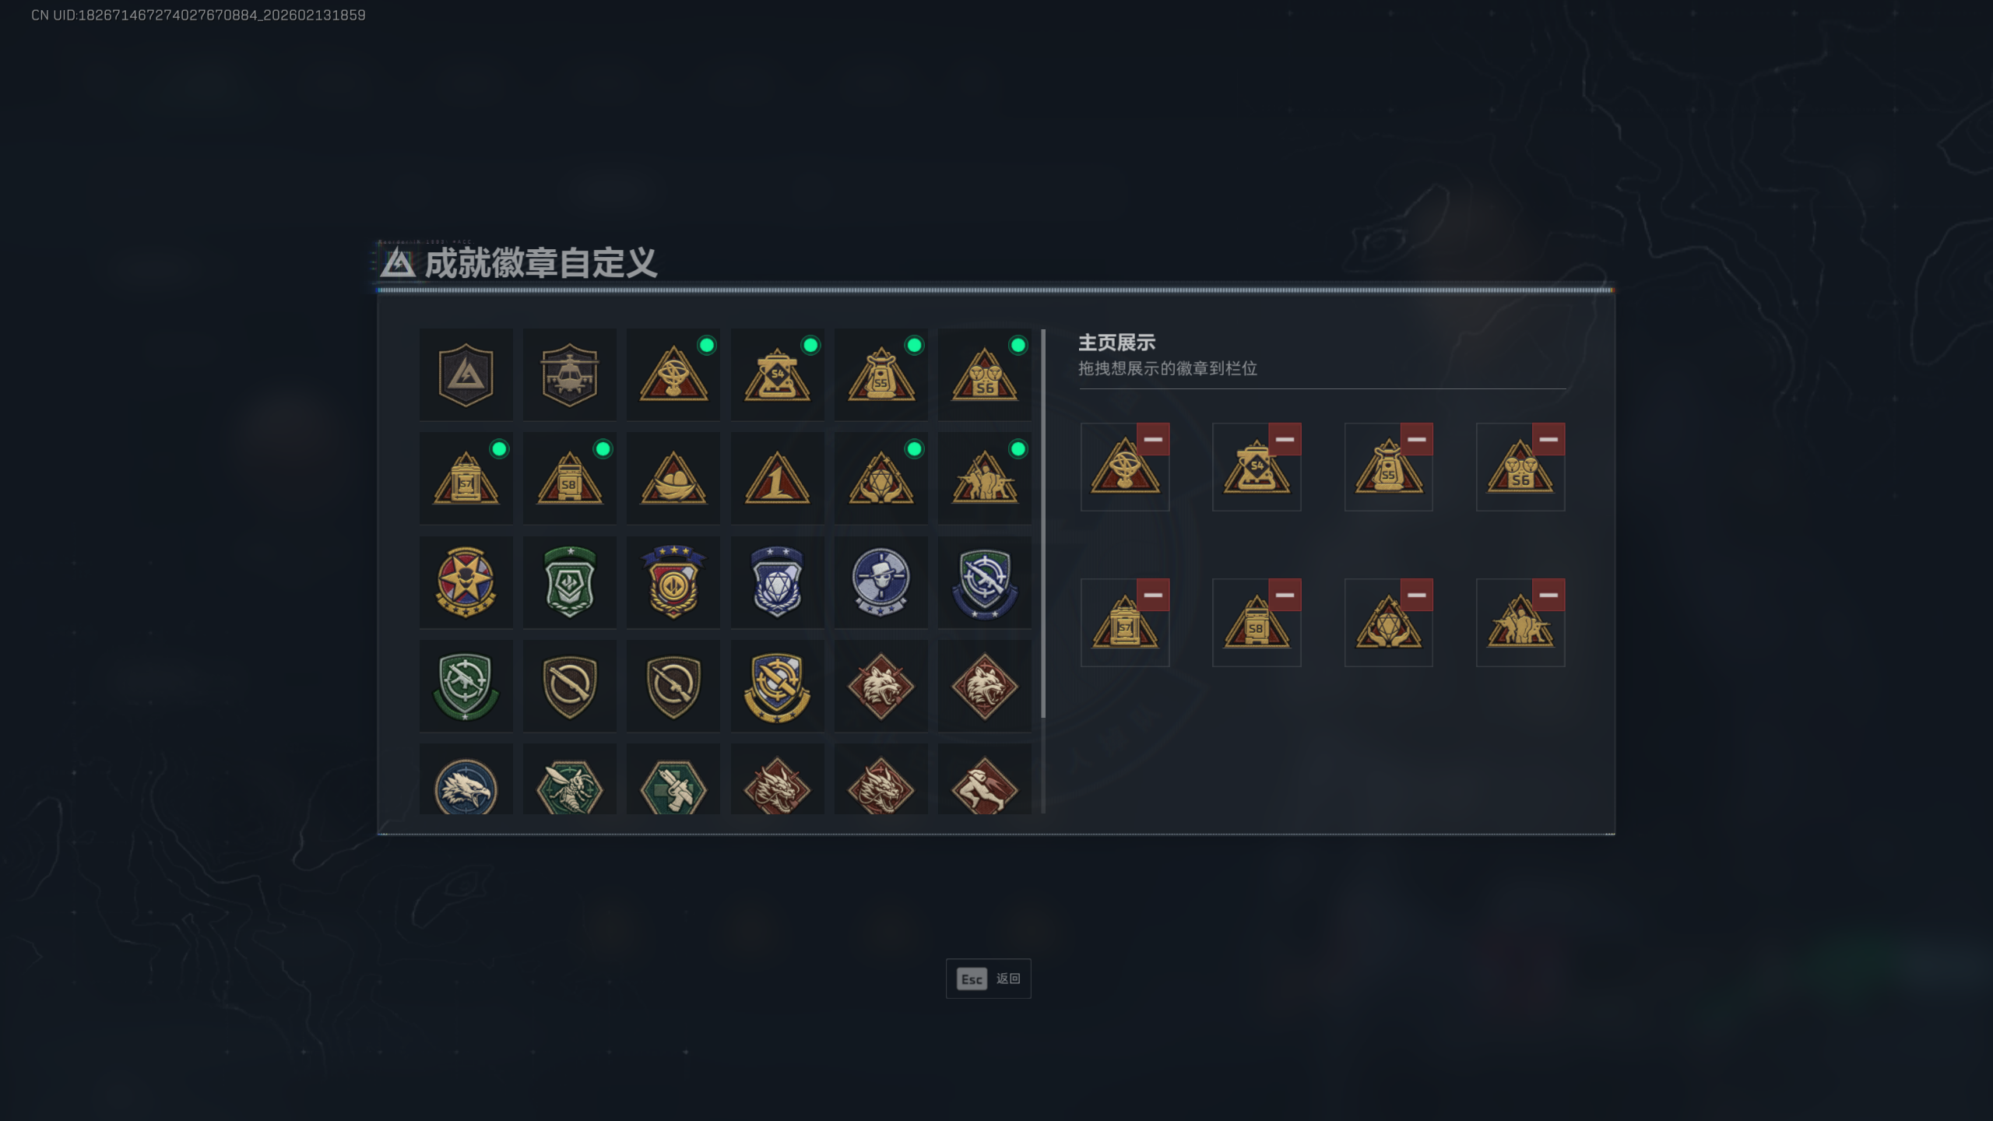Click the badge list vertical scrollbar
1993x1121 pixels.
[1043, 523]
